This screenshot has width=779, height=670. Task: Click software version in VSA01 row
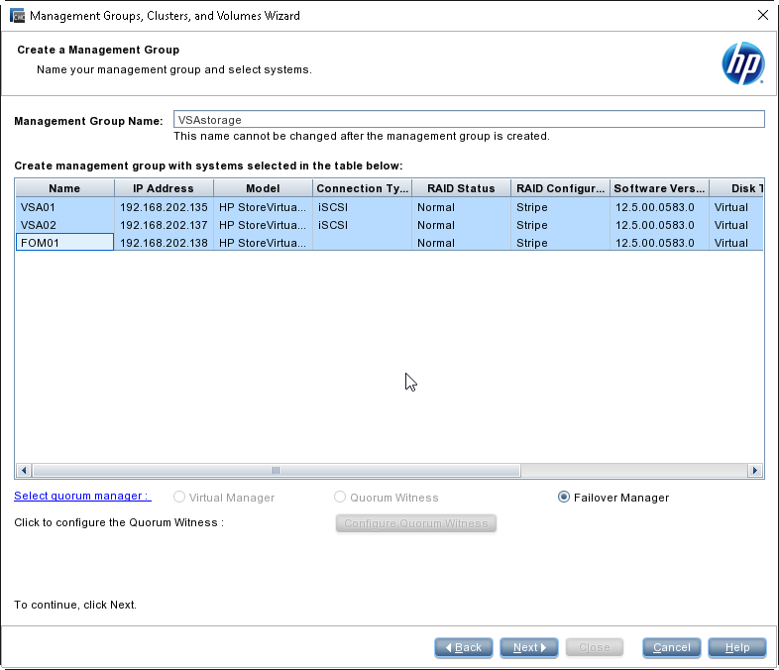(x=660, y=207)
